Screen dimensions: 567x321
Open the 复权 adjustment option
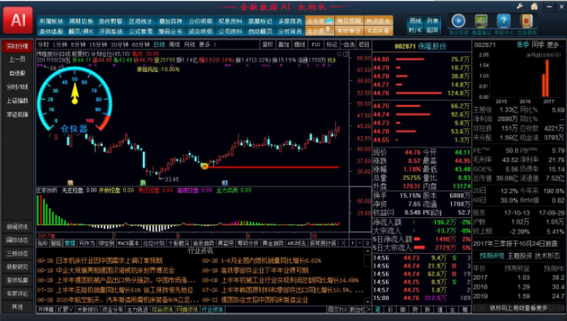[268, 45]
